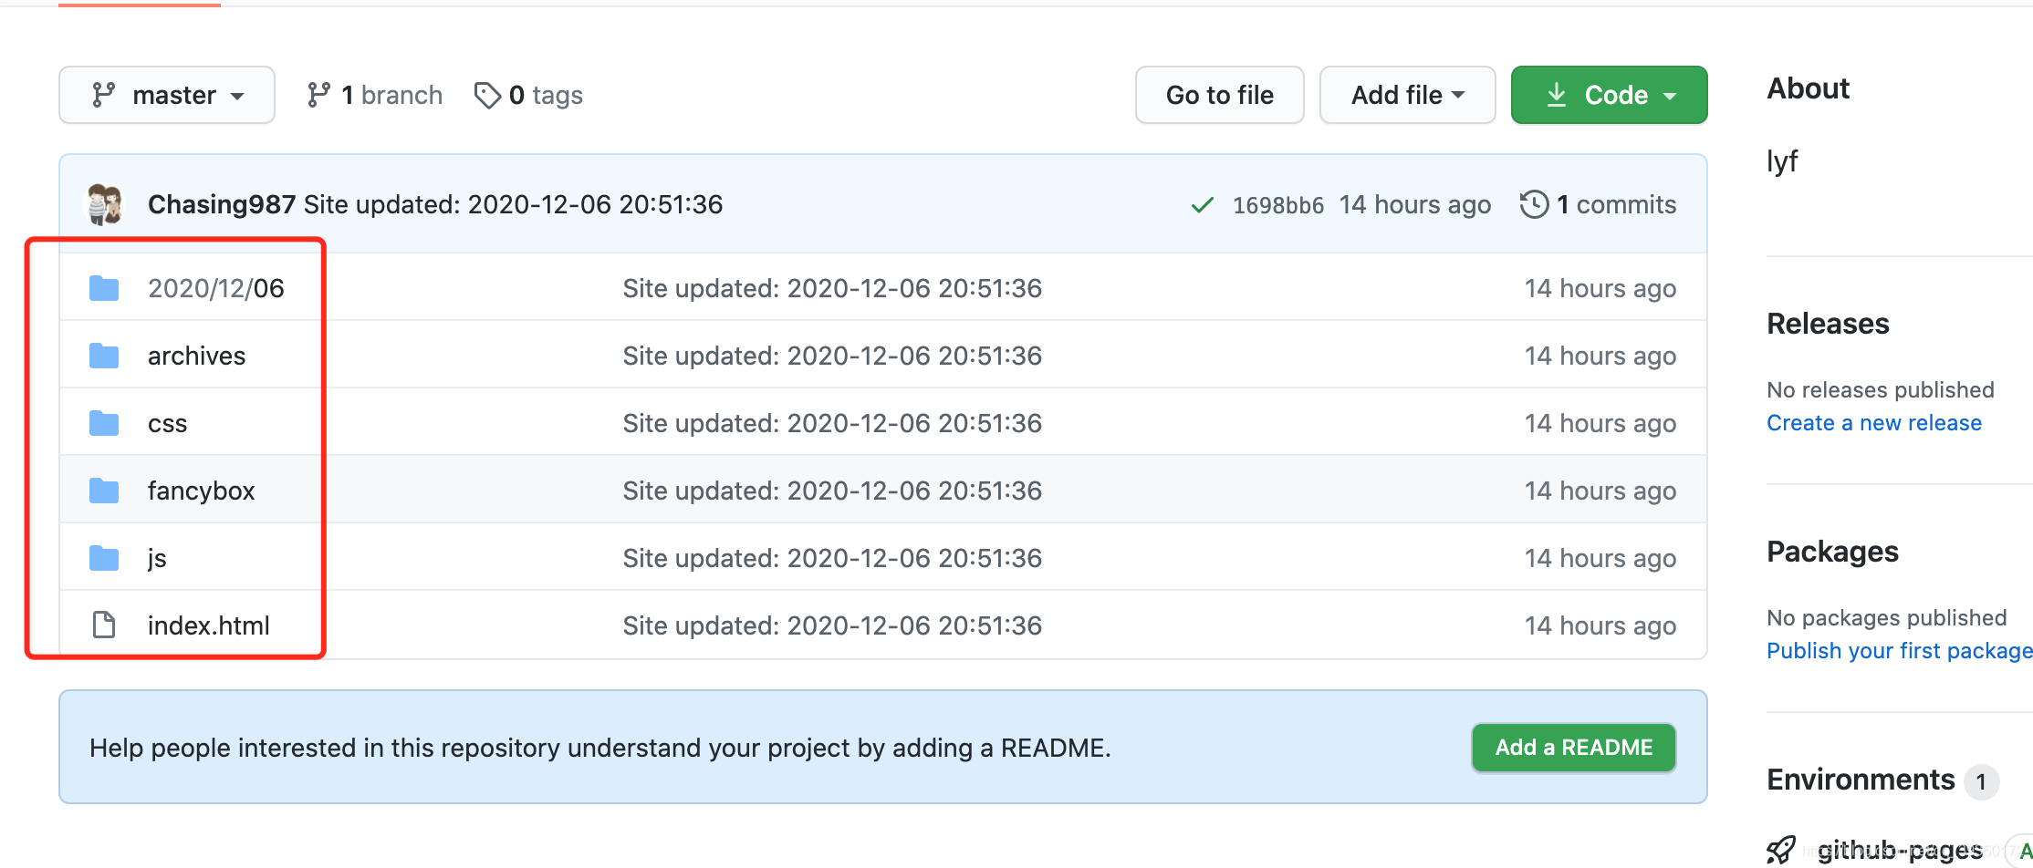Open commit message in 2020/12/06 row
2033x868 pixels.
(x=832, y=288)
